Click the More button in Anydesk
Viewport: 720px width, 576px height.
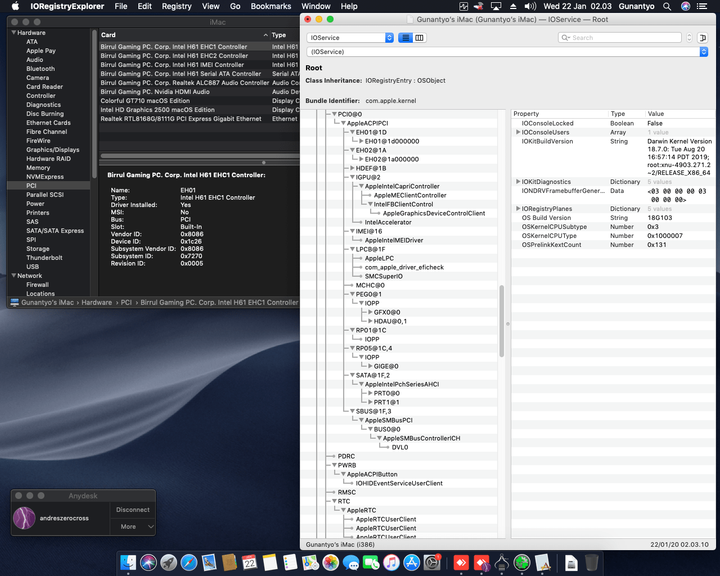[133, 526]
